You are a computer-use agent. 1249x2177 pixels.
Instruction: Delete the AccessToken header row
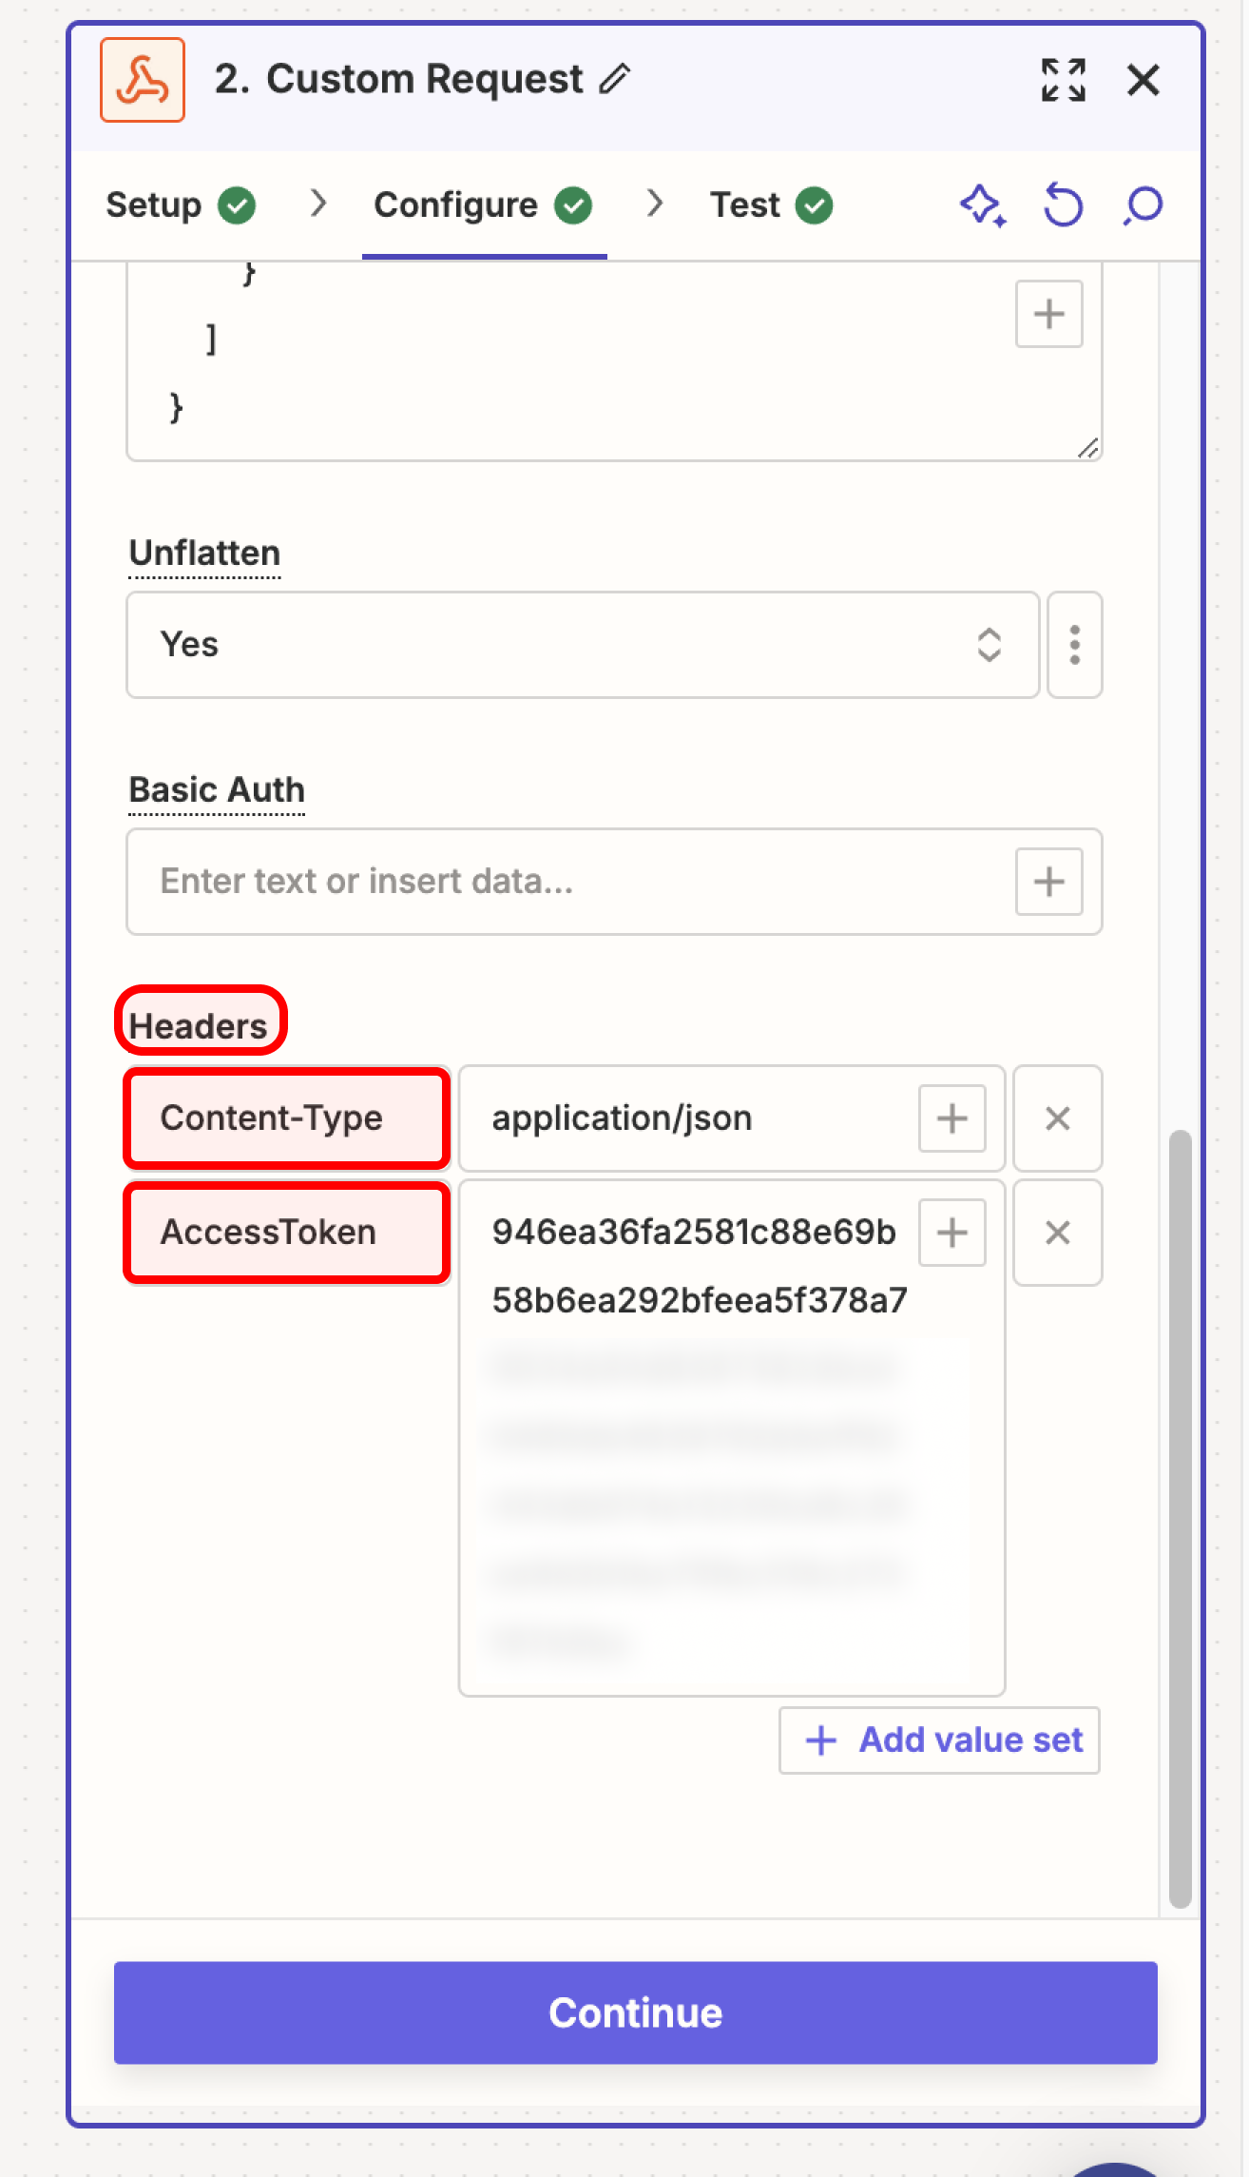click(1057, 1233)
